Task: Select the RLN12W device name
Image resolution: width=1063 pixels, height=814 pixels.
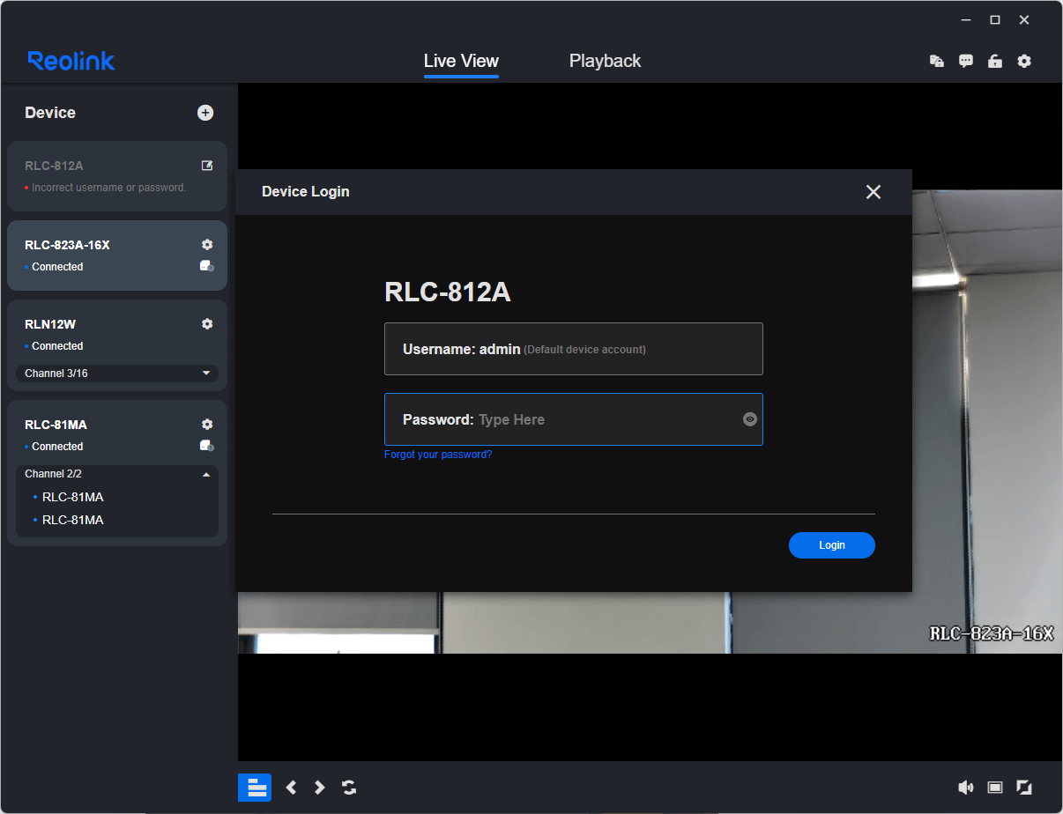Action: 50,324
